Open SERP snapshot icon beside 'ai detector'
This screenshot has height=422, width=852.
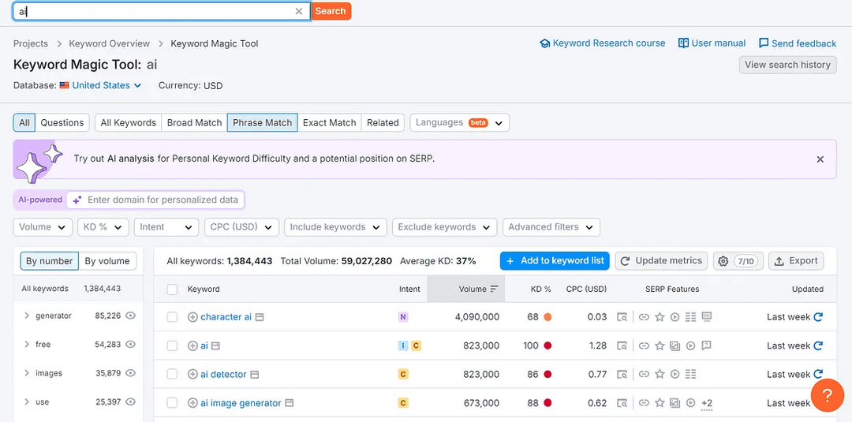click(x=255, y=374)
